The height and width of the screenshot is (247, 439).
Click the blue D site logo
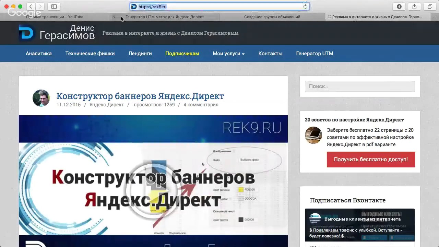point(26,33)
